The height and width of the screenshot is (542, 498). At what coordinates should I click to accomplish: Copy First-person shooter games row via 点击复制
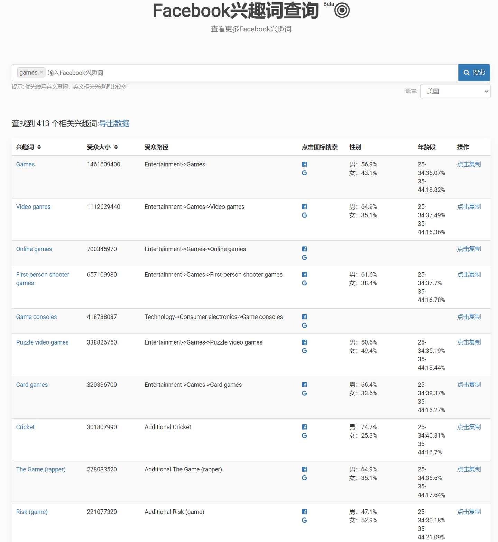(469, 275)
